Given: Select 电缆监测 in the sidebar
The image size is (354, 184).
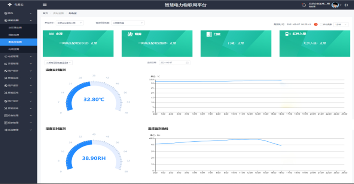Looking at the screenshot, I should click(x=14, y=49).
